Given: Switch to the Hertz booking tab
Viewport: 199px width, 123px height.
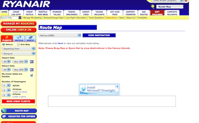Looking at the screenshot, I should pos(30,39).
